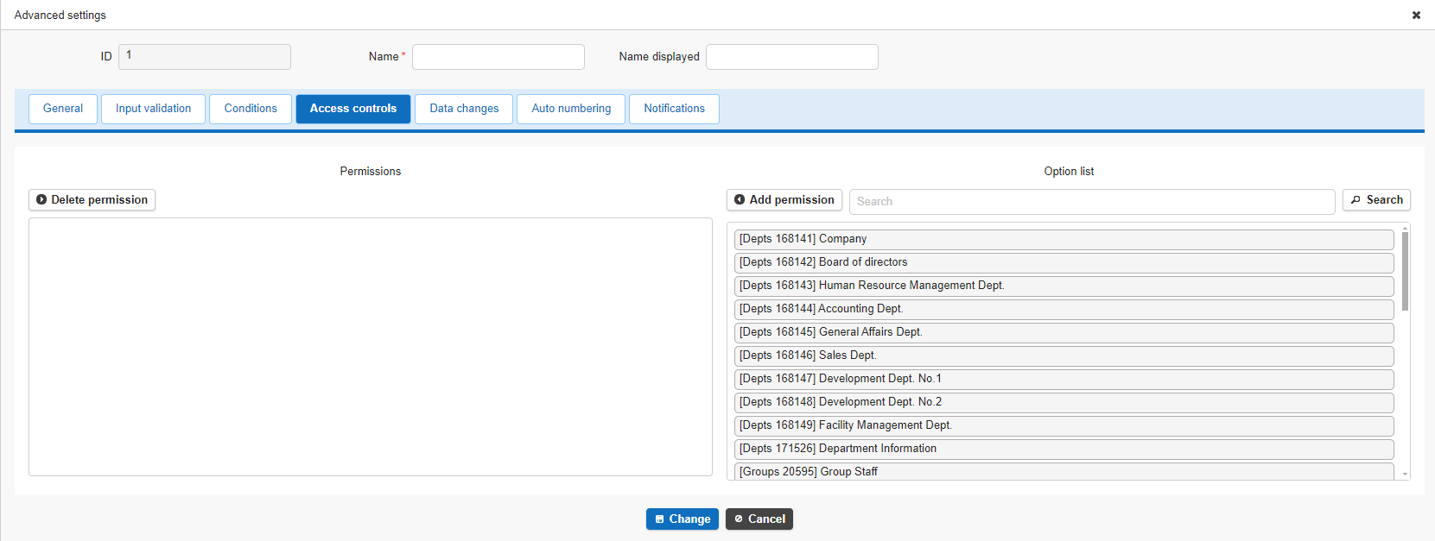Select Facility Management Dept. option
This screenshot has width=1435, height=541.
point(1064,425)
